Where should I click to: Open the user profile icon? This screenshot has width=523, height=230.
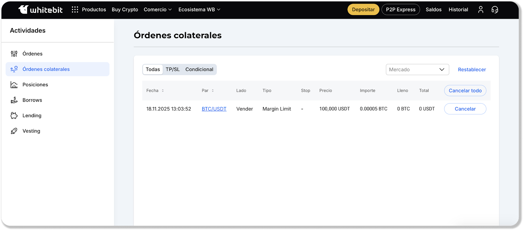coord(481,10)
